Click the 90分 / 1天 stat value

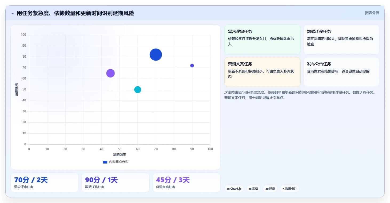point(101,180)
